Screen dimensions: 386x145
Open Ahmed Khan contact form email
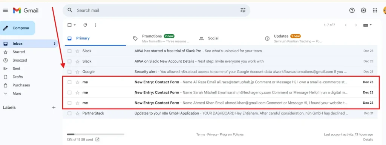tap(220, 103)
